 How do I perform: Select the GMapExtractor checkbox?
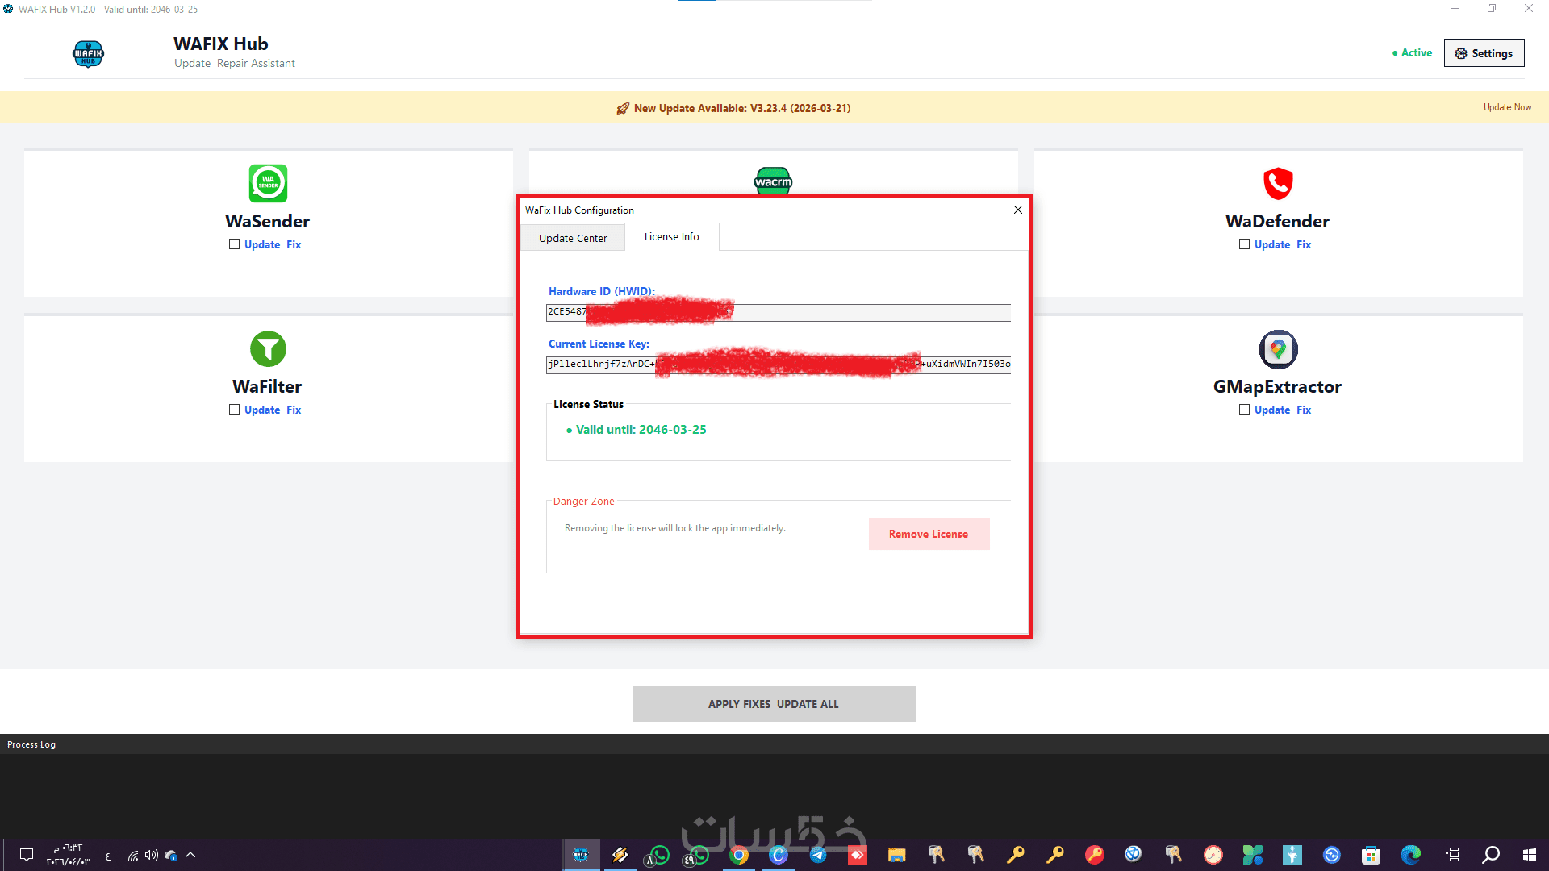1244,410
